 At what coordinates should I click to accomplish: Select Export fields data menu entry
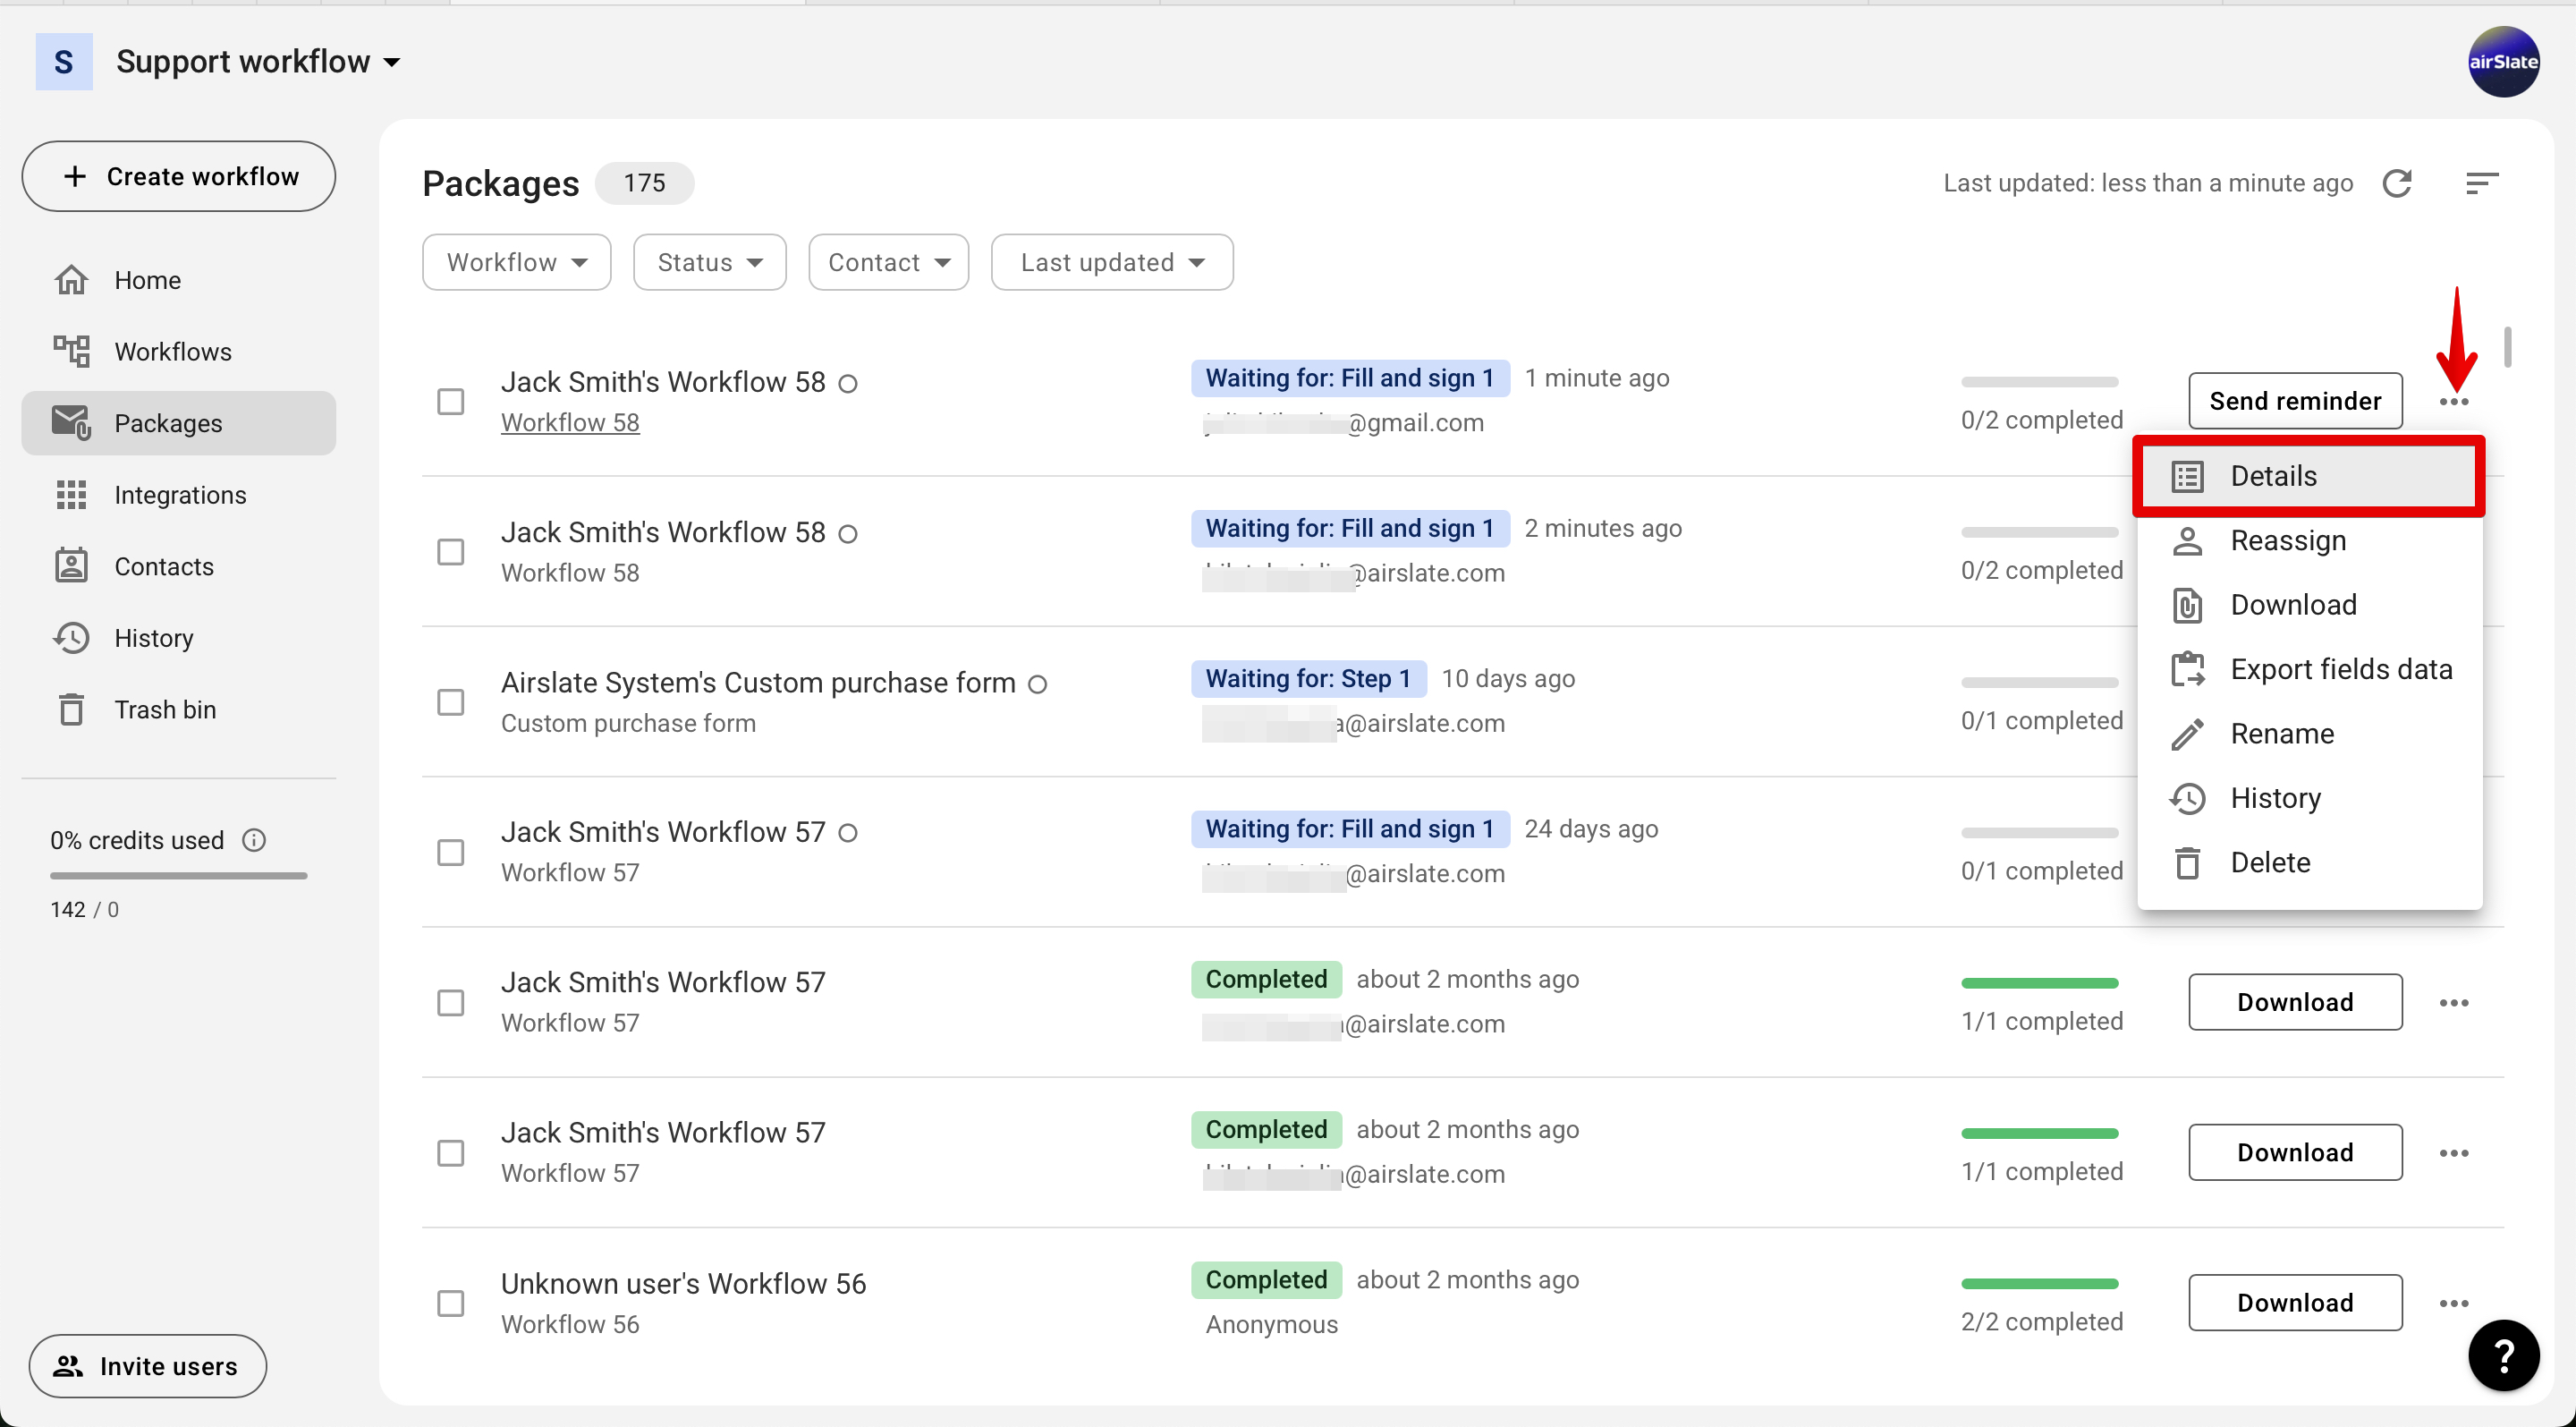pyautogui.click(x=2309, y=670)
